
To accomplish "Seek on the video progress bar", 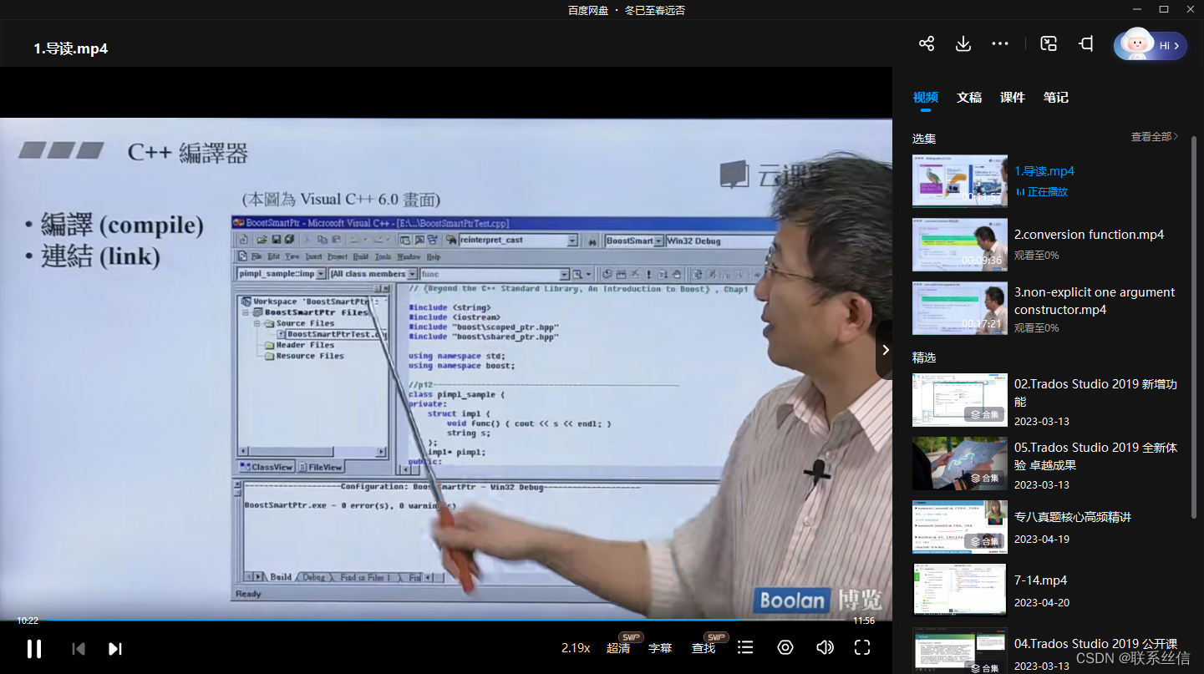I will pyautogui.click(x=446, y=621).
